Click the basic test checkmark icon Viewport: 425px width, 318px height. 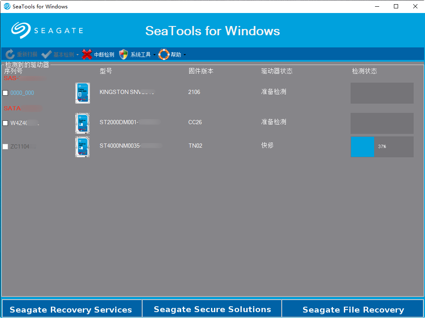47,55
